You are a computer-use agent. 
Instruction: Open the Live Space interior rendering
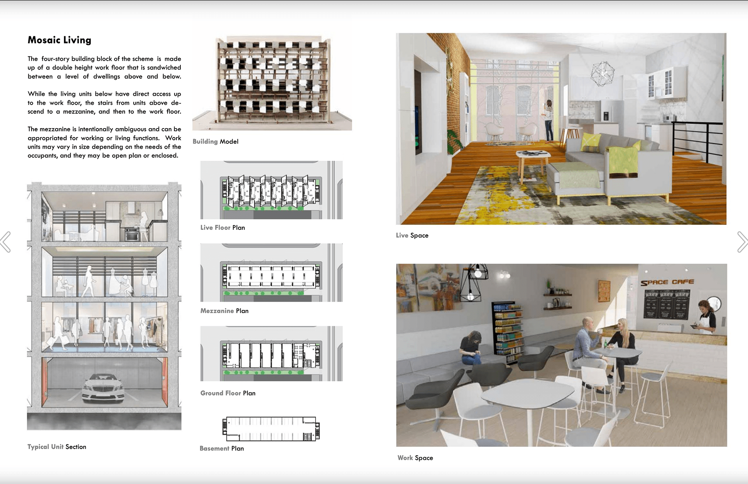tap(561, 129)
